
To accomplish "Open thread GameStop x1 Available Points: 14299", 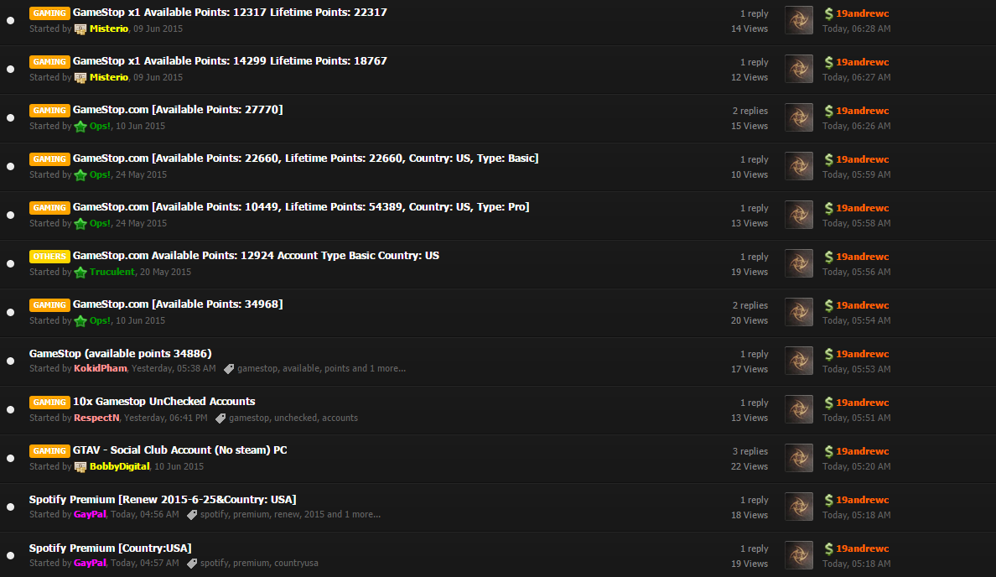I will coord(230,61).
